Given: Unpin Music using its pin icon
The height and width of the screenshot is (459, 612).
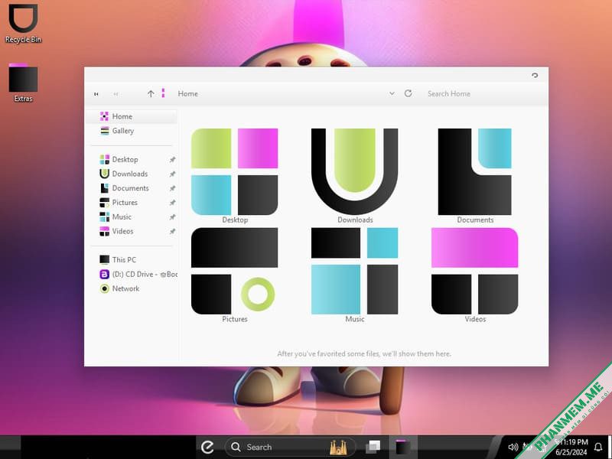Looking at the screenshot, I should coord(172,217).
